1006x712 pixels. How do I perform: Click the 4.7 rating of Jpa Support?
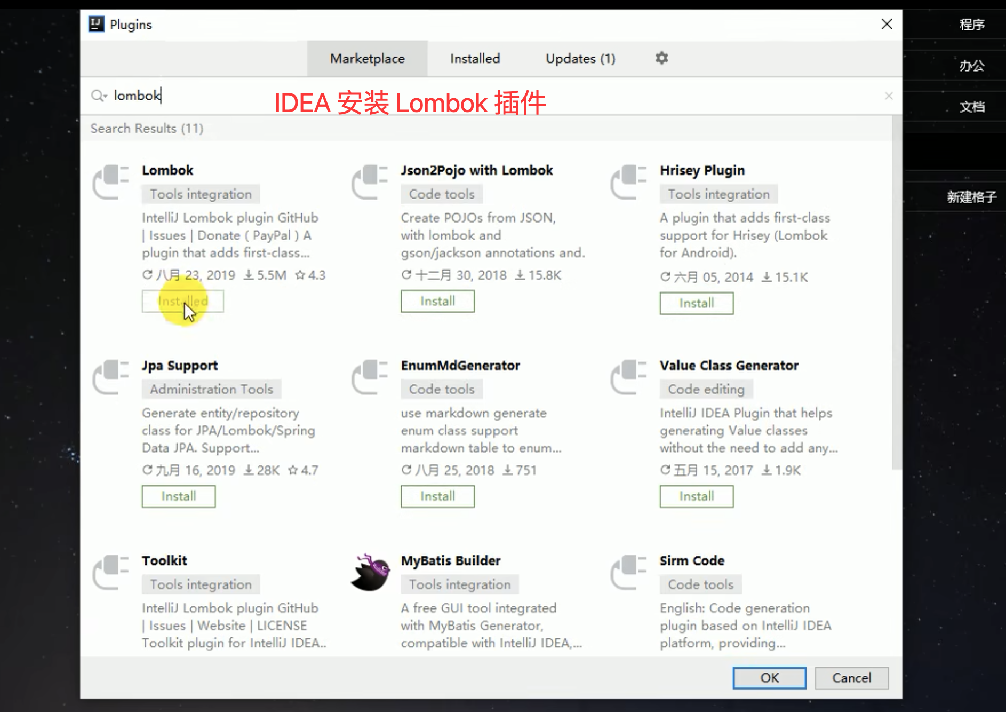tap(303, 470)
